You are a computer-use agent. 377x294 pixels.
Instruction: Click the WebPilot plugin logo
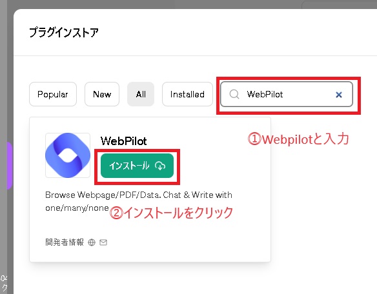tap(68, 155)
